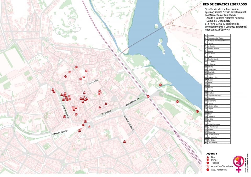Click the star marker numbered 1
The width and height of the screenshot is (251, 177).
[89, 126]
